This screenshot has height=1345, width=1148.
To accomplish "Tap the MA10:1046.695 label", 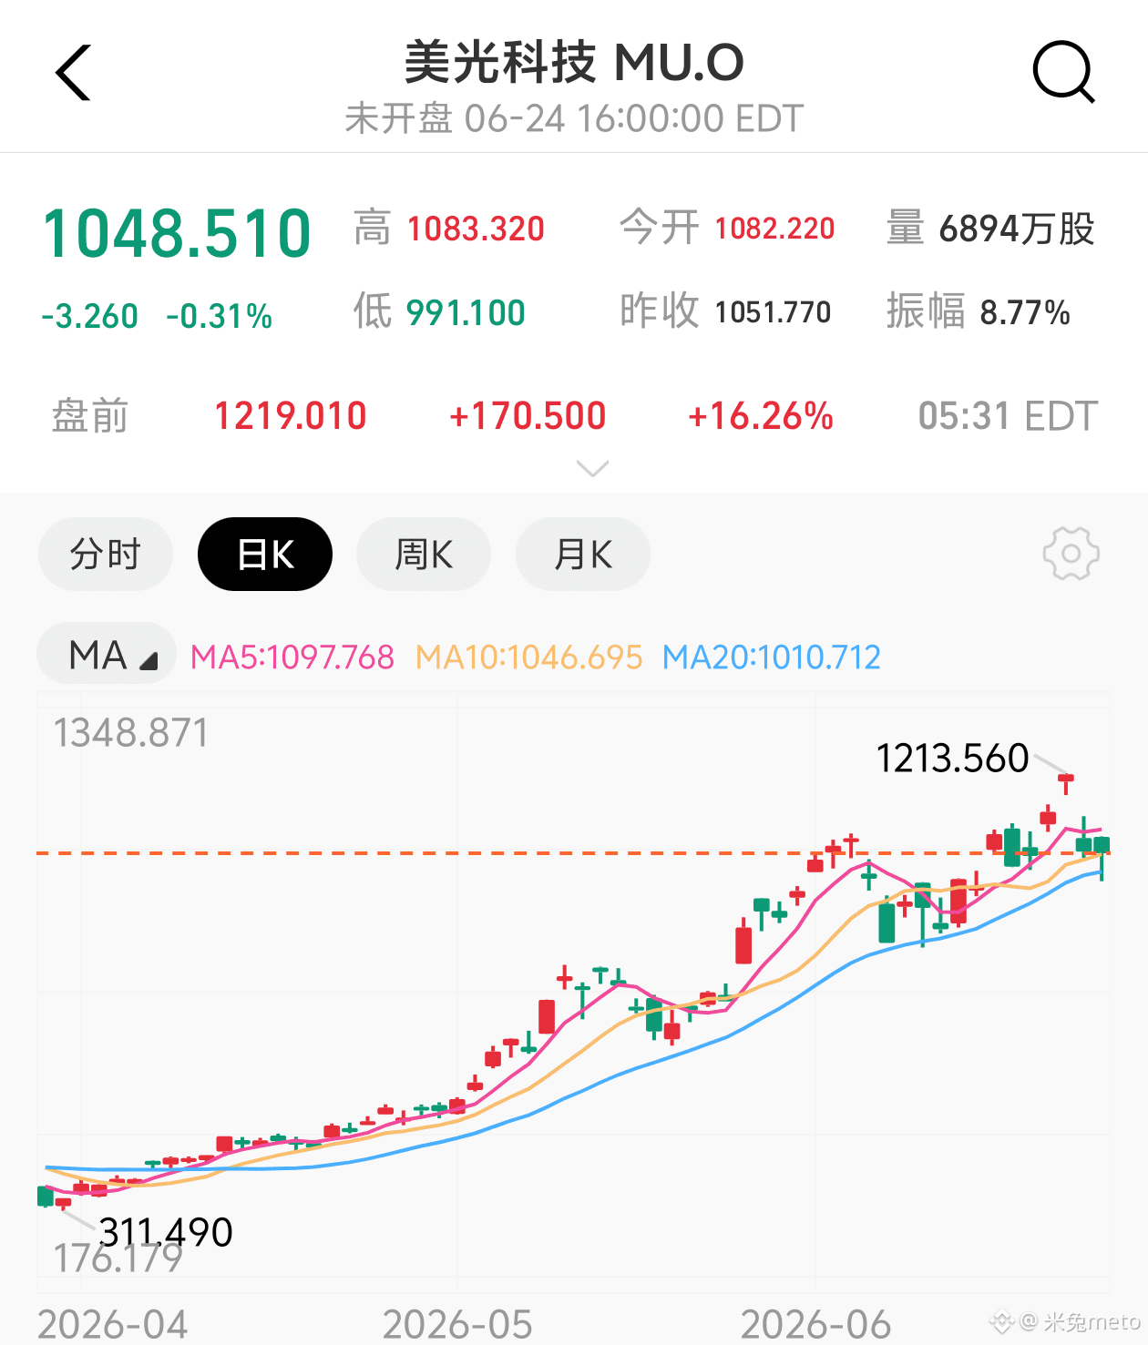I will (529, 657).
